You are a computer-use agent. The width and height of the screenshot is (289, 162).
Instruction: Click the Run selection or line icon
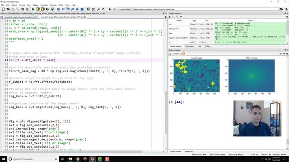(x=47, y=9)
